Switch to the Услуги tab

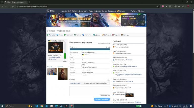[78, 35]
